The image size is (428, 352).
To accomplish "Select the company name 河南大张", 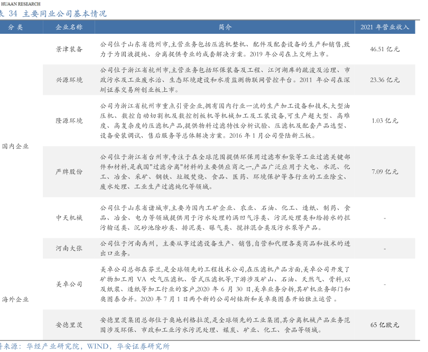I will [69, 249].
